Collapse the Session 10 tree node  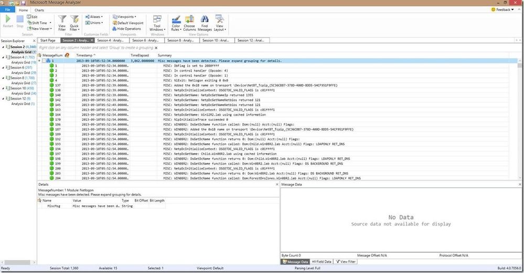point(3,88)
